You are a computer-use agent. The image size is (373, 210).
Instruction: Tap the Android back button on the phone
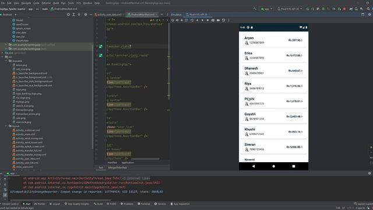[254, 166]
